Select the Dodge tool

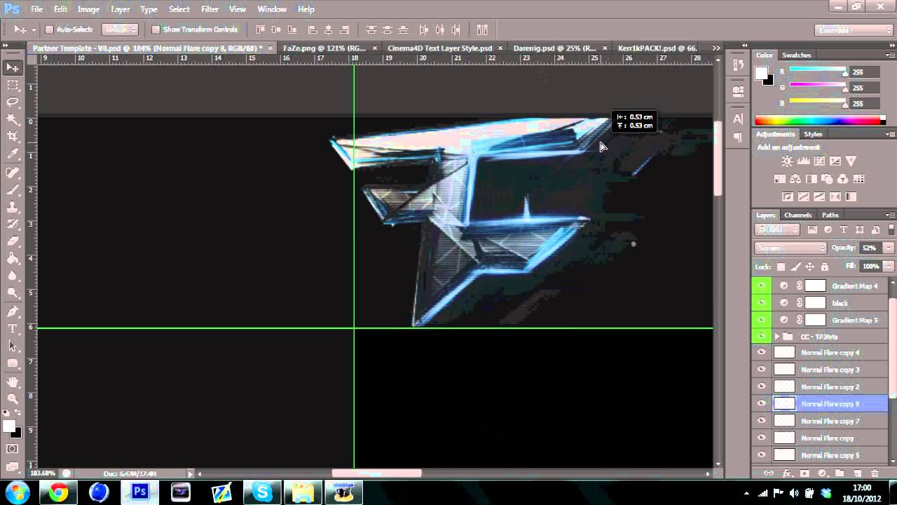13,293
